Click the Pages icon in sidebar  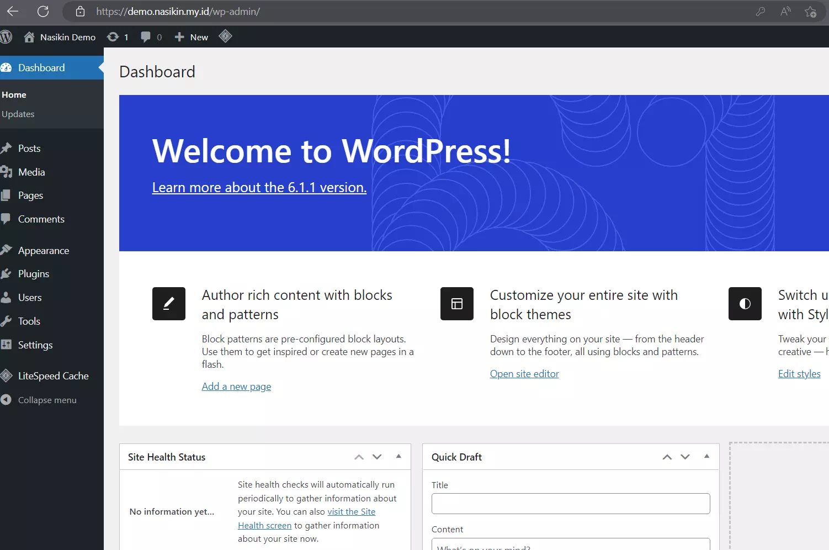tap(6, 195)
